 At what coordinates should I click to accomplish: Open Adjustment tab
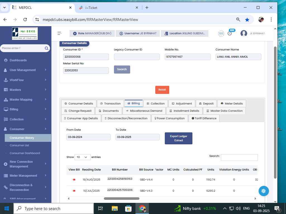point(182,104)
